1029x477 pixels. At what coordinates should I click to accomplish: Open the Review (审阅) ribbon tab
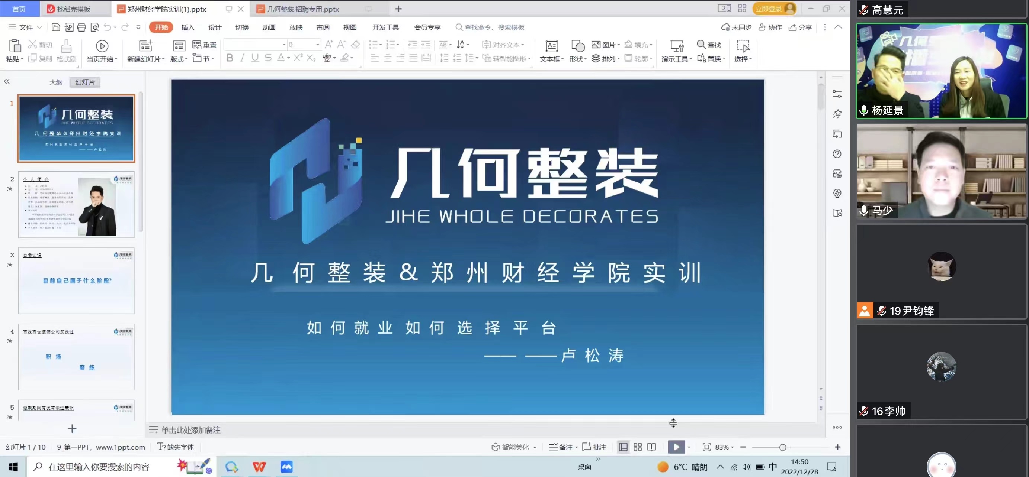pos(323,27)
